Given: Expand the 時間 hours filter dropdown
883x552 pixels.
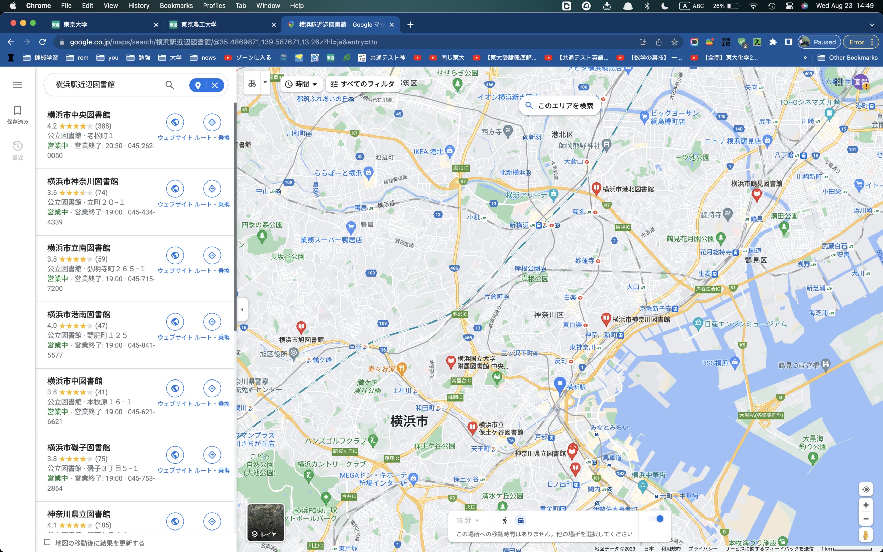Looking at the screenshot, I should click(301, 84).
